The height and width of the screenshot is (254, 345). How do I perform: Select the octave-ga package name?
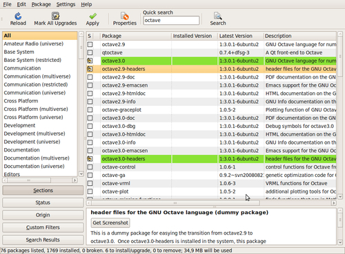click(113, 176)
